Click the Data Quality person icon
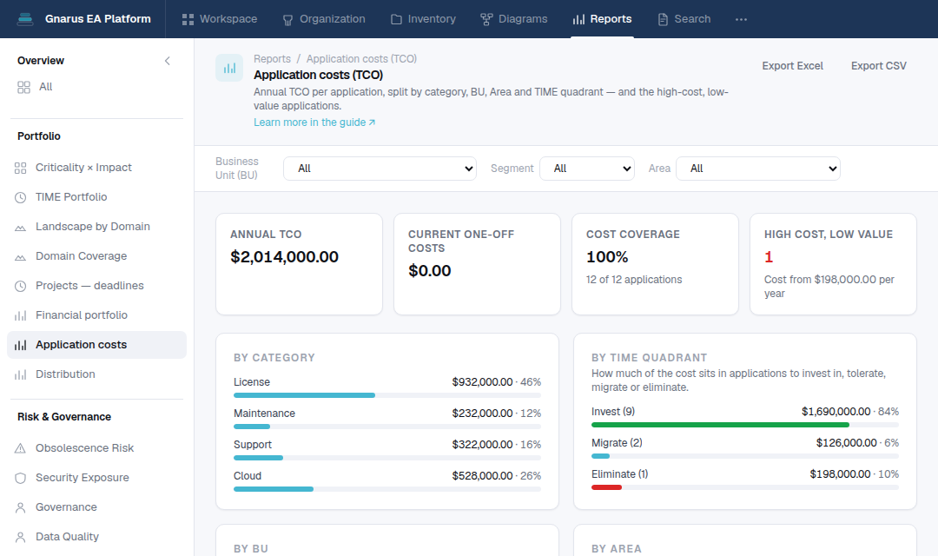Image resolution: width=938 pixels, height=556 pixels. (x=20, y=537)
